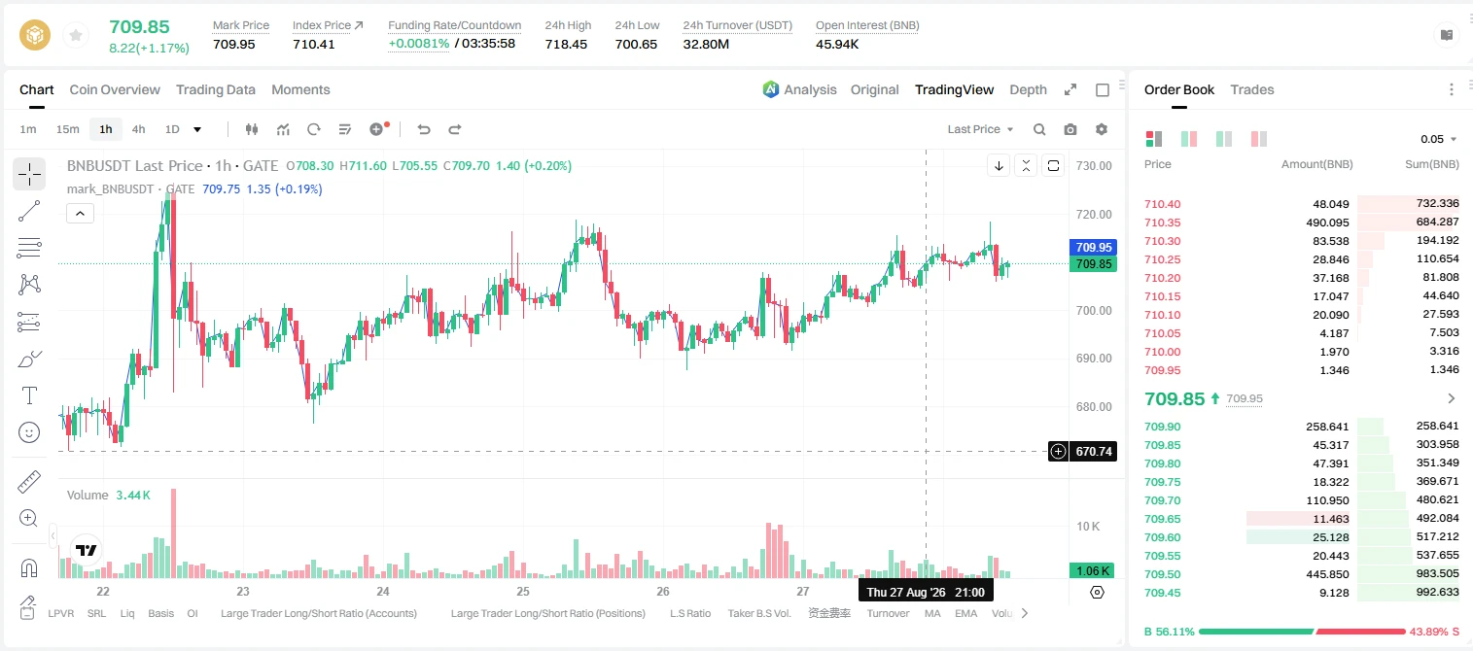Open the 0.05 price grouping dropdown

pos(1439,139)
